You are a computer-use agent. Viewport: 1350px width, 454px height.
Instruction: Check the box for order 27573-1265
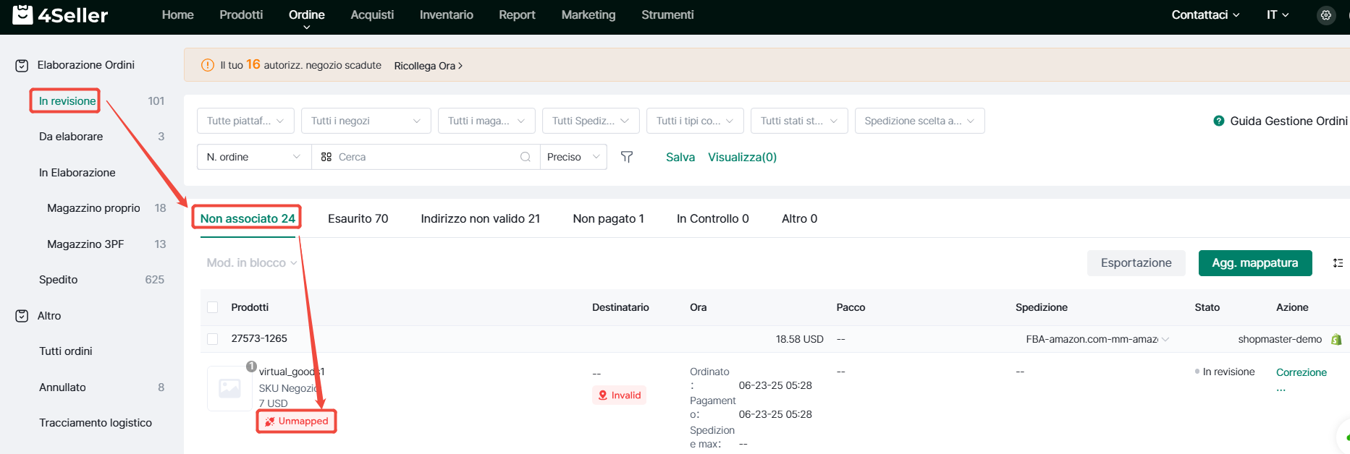coord(213,339)
